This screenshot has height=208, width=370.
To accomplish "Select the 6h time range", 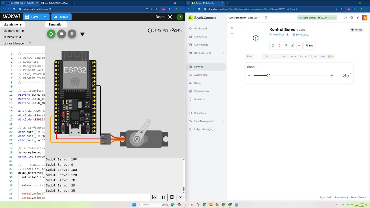I will (x=266, y=57).
